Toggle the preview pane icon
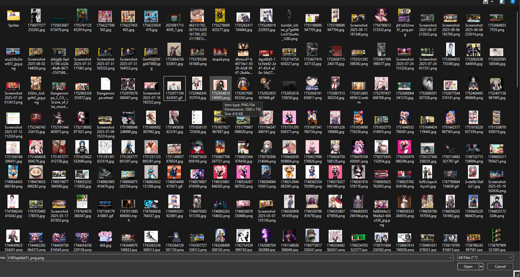Viewport: 520px width, 277px height. (x=502, y=1)
